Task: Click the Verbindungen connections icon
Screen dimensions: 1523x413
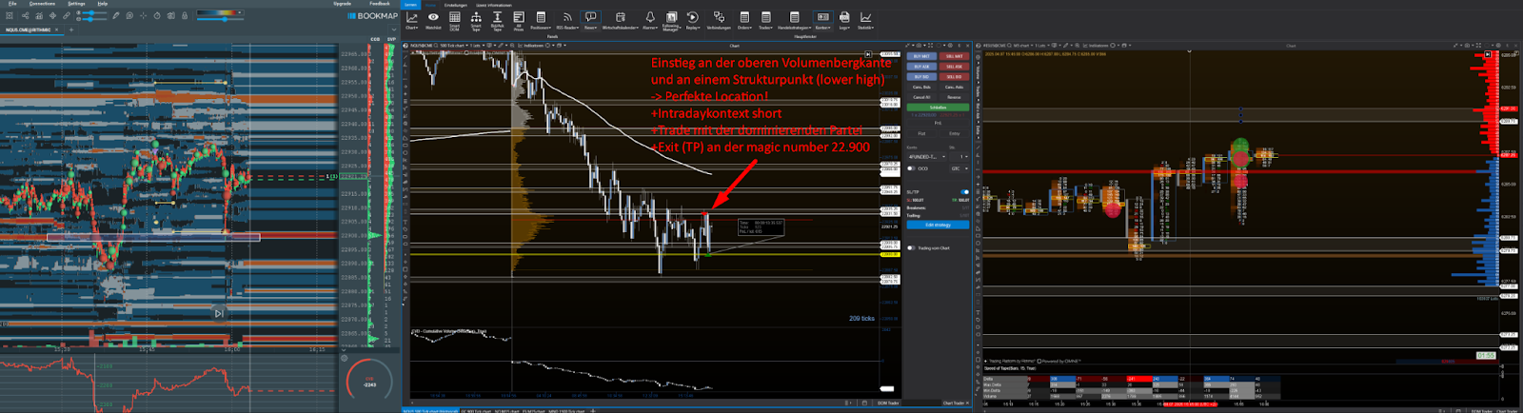Action: [719, 19]
